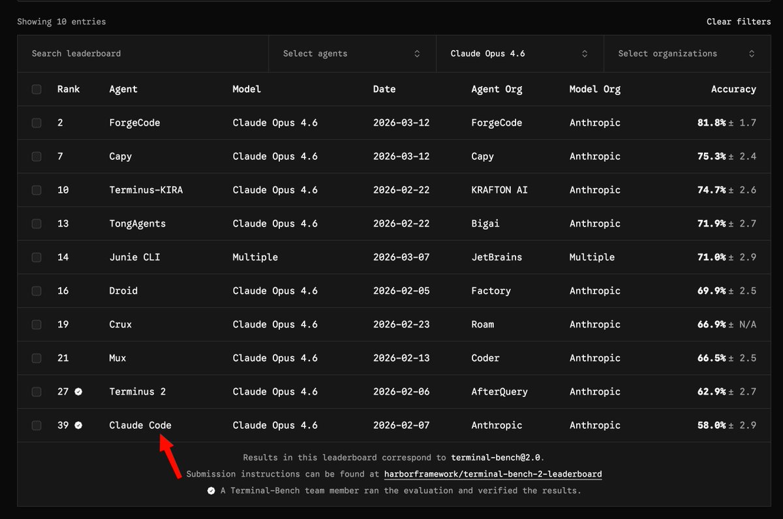Toggle the Terminus-KIRA row checkbox
783x519 pixels.
[37, 190]
